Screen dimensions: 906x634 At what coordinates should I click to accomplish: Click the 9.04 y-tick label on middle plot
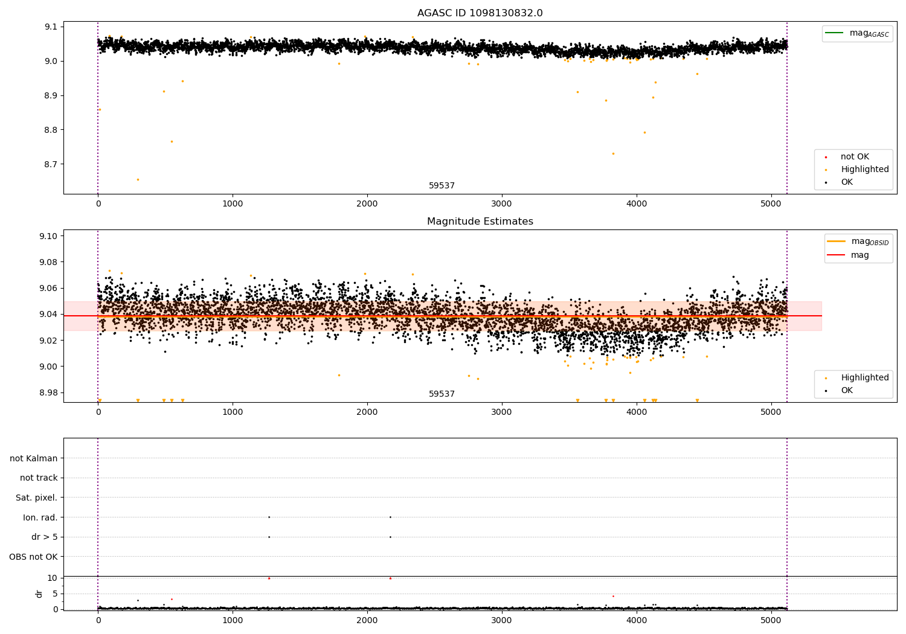(x=48, y=315)
